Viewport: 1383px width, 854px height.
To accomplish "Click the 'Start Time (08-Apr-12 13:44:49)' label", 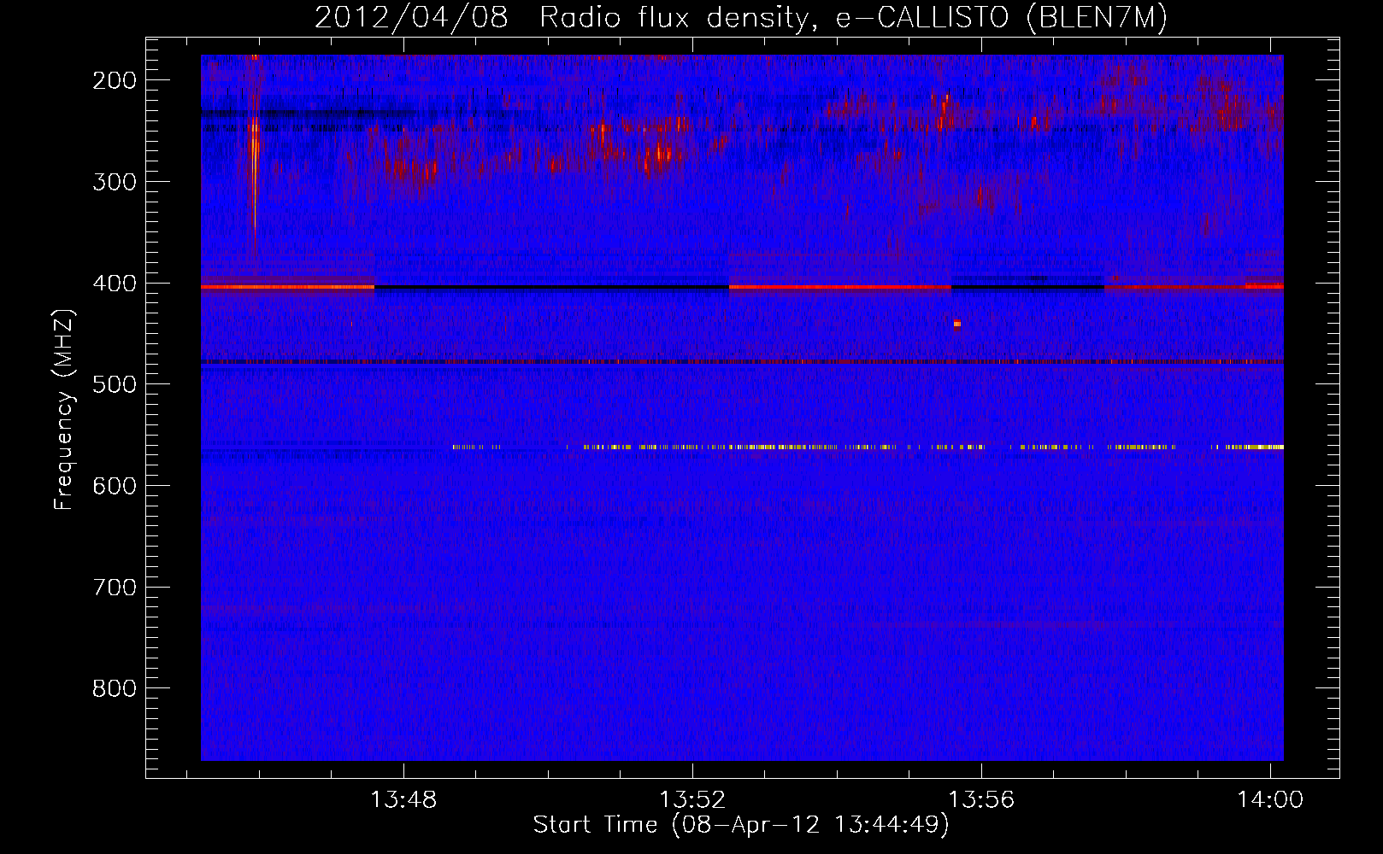I will [741, 825].
